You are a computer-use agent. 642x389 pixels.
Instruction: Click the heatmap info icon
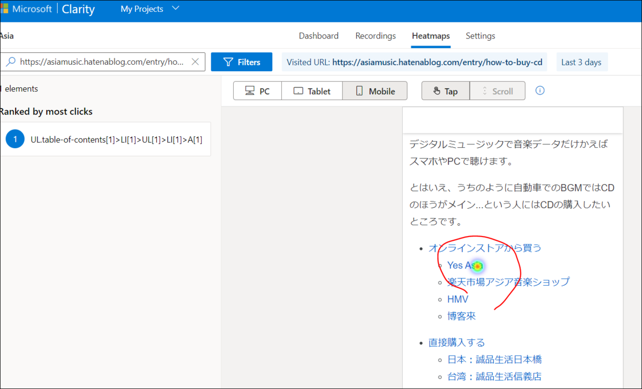[539, 90]
